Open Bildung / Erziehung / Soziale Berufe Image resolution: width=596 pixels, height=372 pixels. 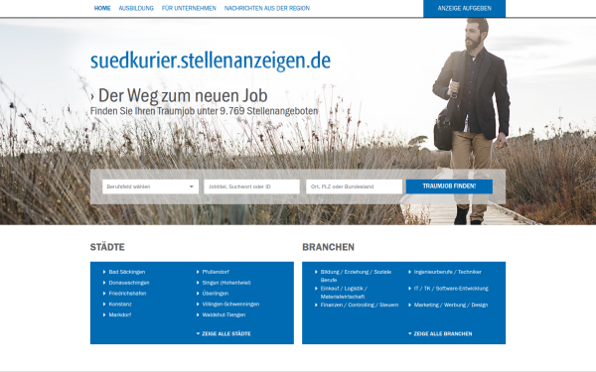[356, 276]
